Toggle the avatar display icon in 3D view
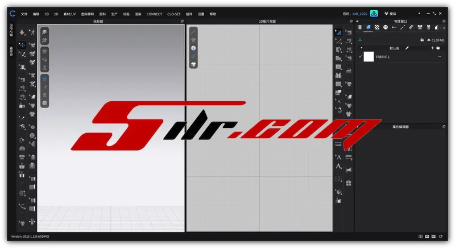This screenshot has width=455, height=248. pyautogui.click(x=44, y=68)
